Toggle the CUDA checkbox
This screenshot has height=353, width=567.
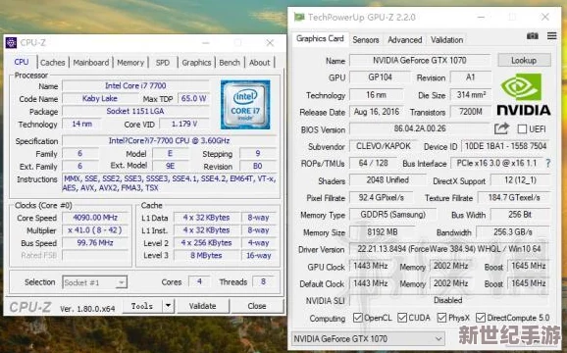[402, 318]
